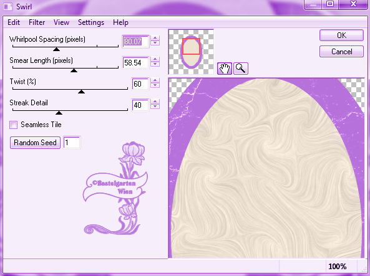Screen dimensions: 370x276
Task: Open the View menu
Action: tap(61, 22)
